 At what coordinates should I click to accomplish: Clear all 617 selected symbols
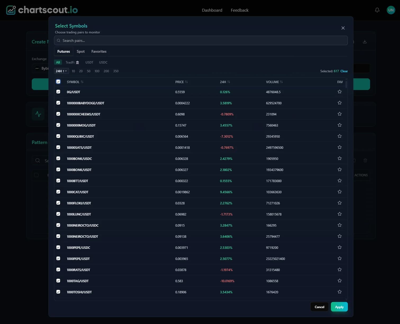344,71
